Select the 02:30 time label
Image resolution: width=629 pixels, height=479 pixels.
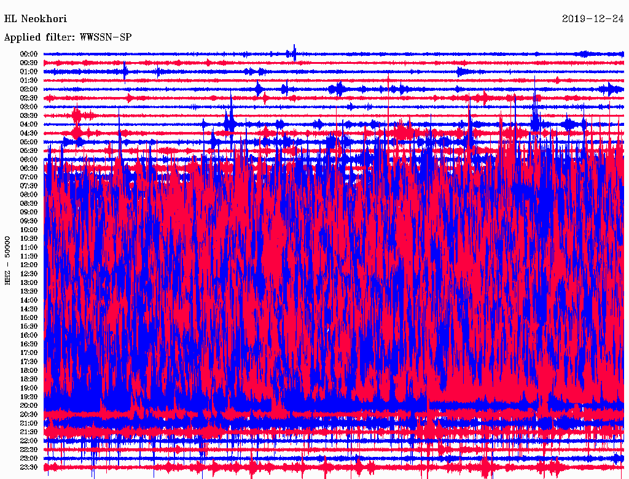tap(29, 98)
